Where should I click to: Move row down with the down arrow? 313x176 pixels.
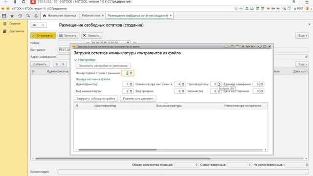click(63, 64)
